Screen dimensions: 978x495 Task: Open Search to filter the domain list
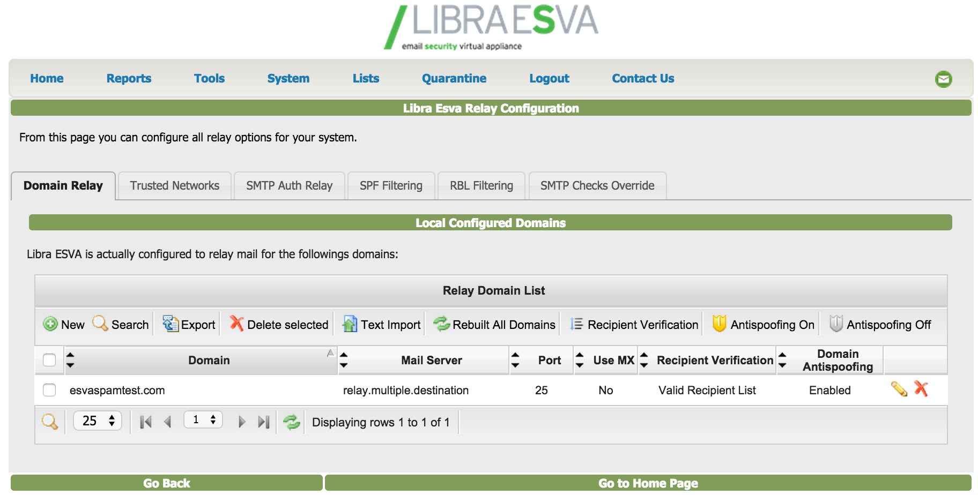[120, 325]
